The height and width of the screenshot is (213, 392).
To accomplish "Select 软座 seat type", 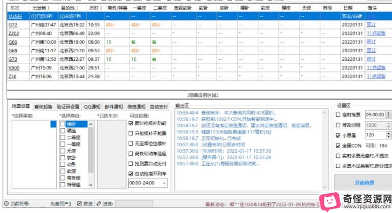I will (x=63, y=171).
